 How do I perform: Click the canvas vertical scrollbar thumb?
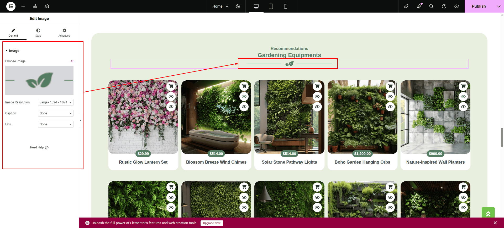[x=502, y=137]
